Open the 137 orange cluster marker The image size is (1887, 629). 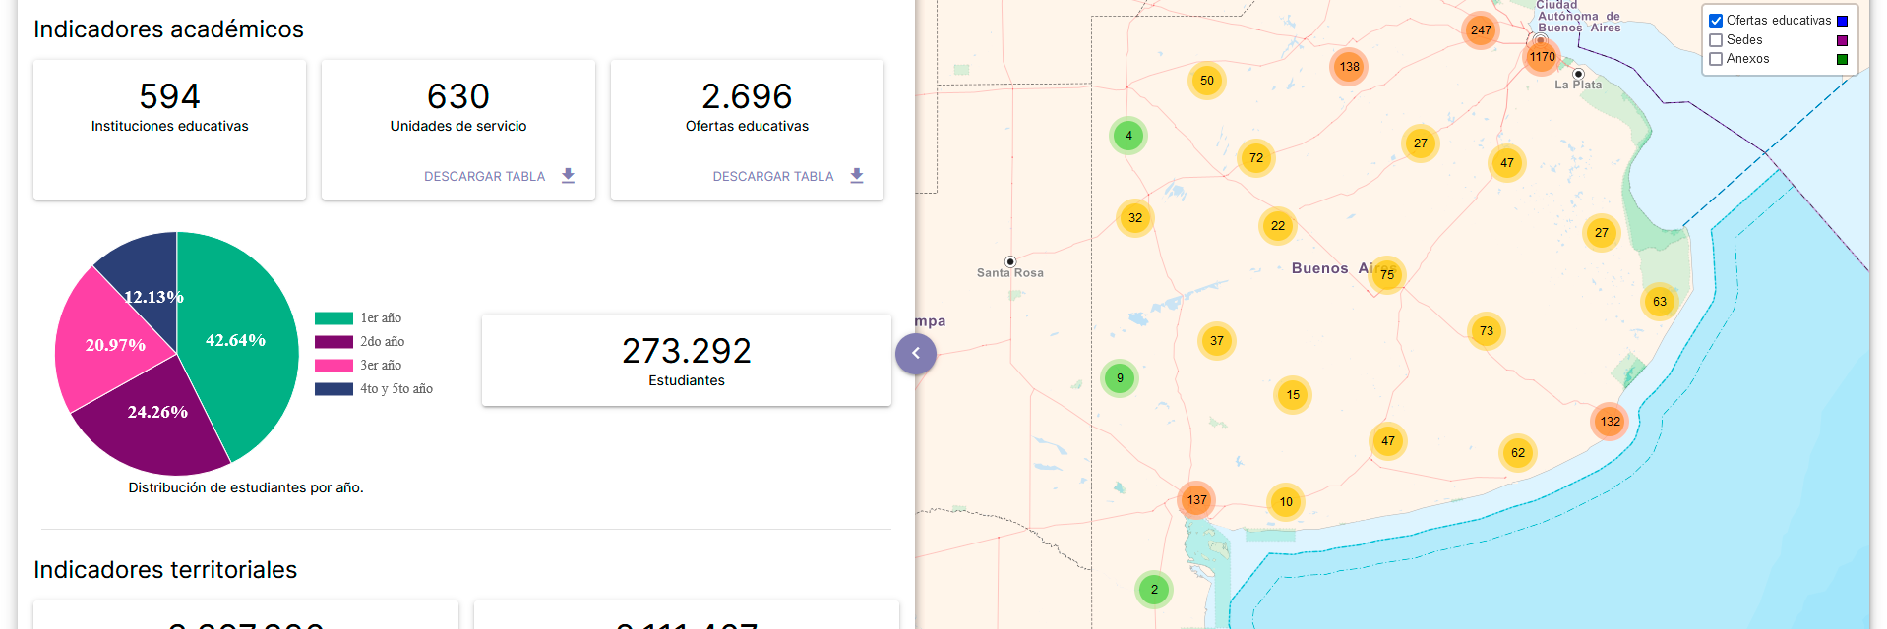click(1196, 500)
